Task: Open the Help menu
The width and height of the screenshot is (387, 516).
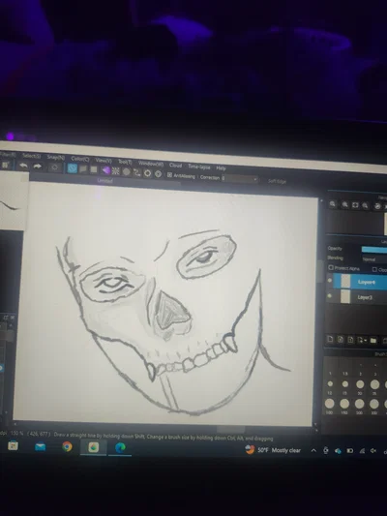Action: pos(221,167)
